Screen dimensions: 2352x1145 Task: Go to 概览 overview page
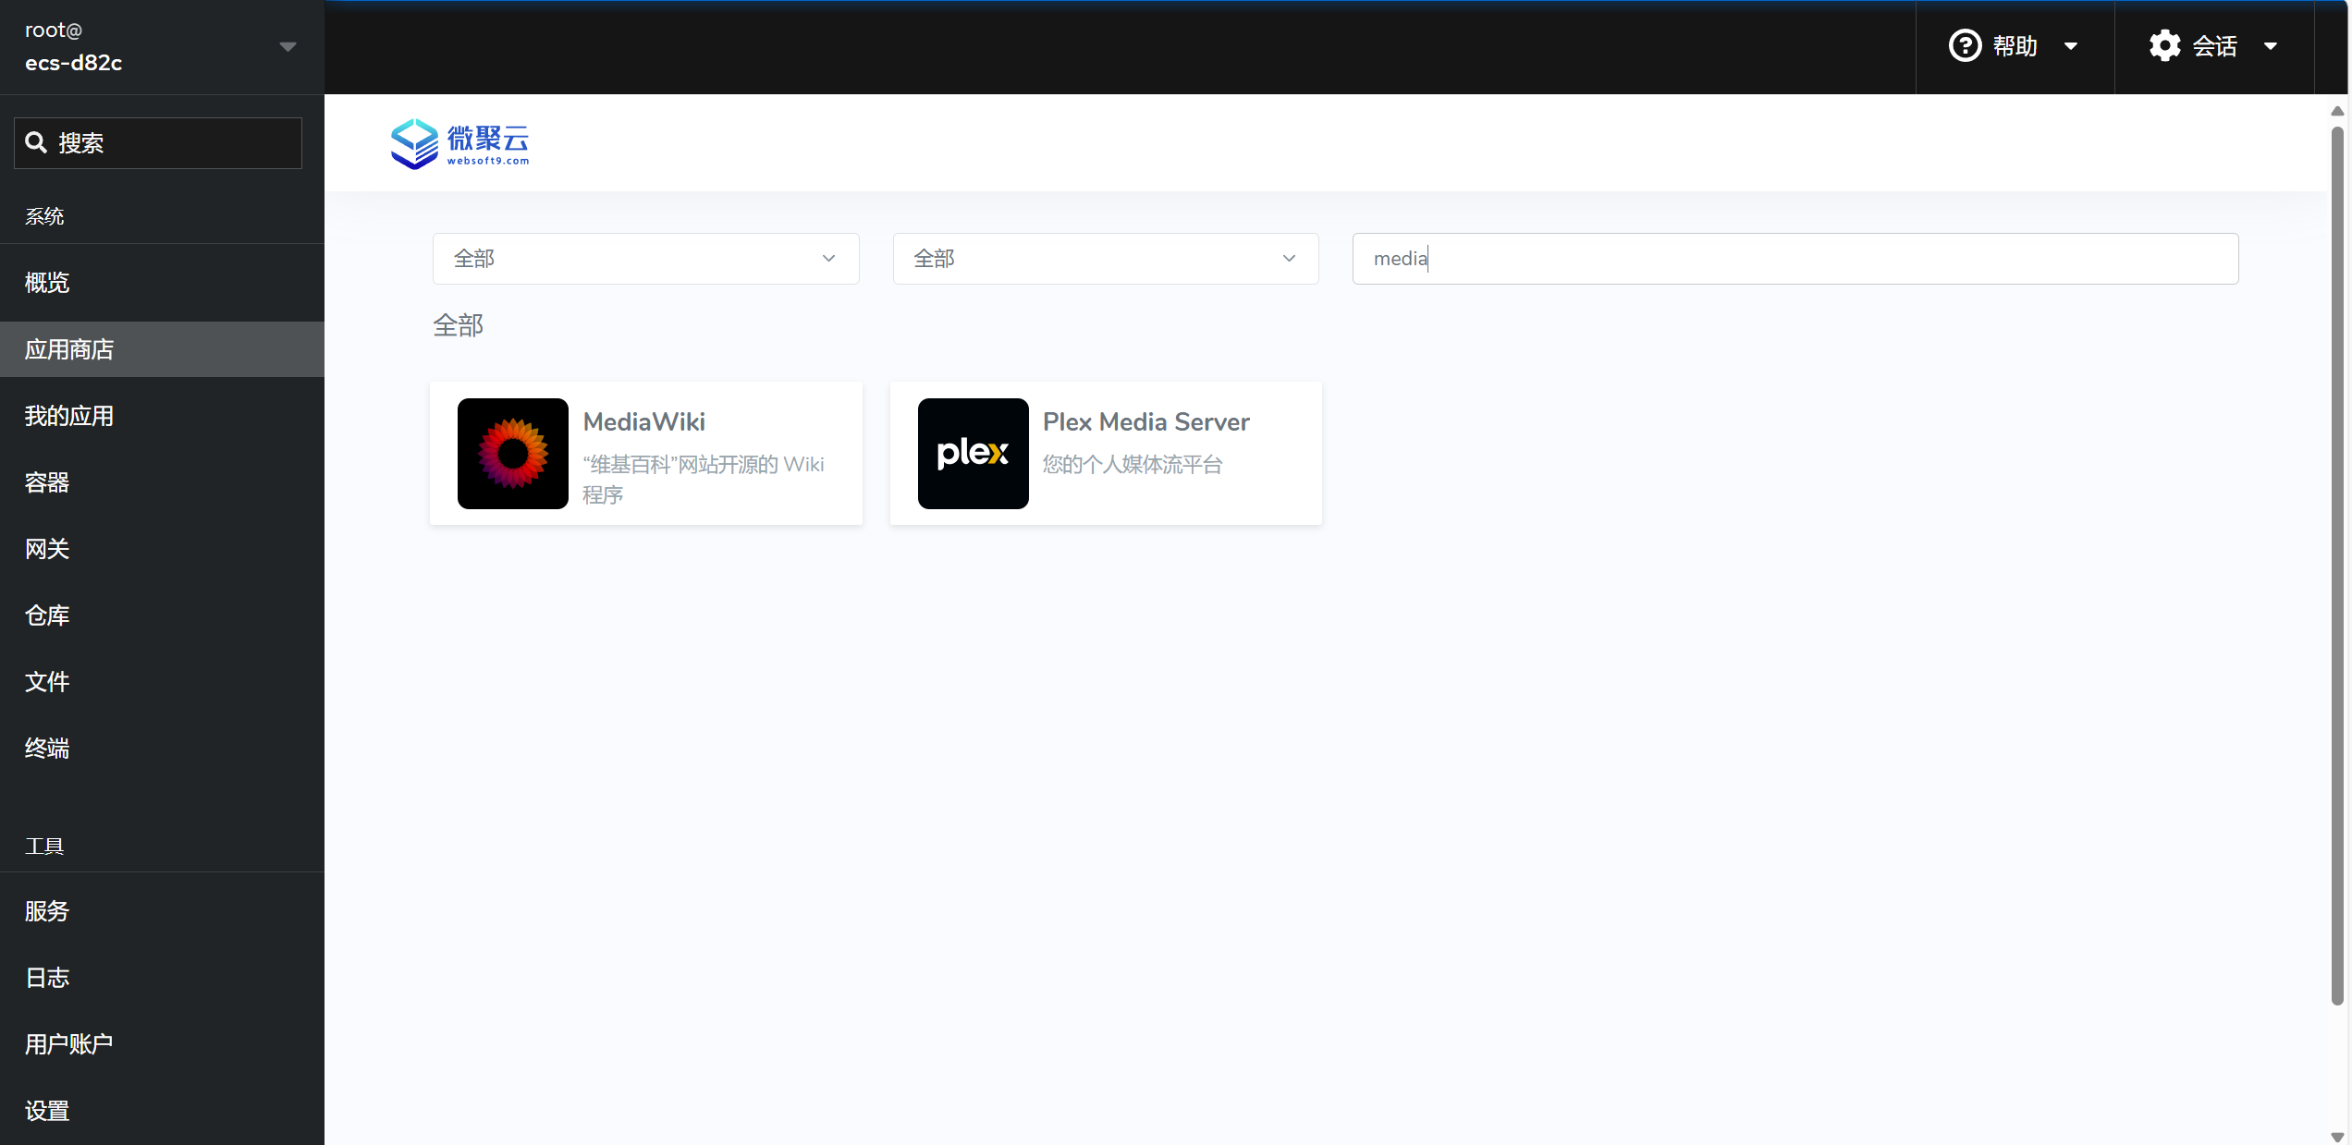pyautogui.click(x=47, y=283)
